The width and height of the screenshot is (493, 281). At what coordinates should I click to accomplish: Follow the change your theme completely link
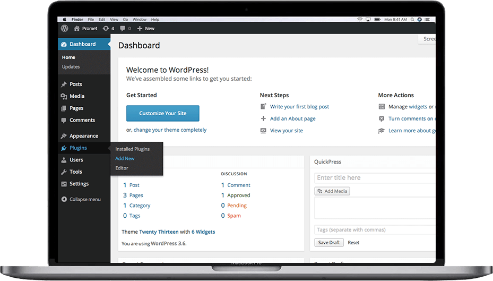[x=170, y=130]
